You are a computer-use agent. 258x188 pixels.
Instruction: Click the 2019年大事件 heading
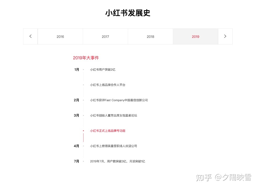pyautogui.click(x=86, y=58)
